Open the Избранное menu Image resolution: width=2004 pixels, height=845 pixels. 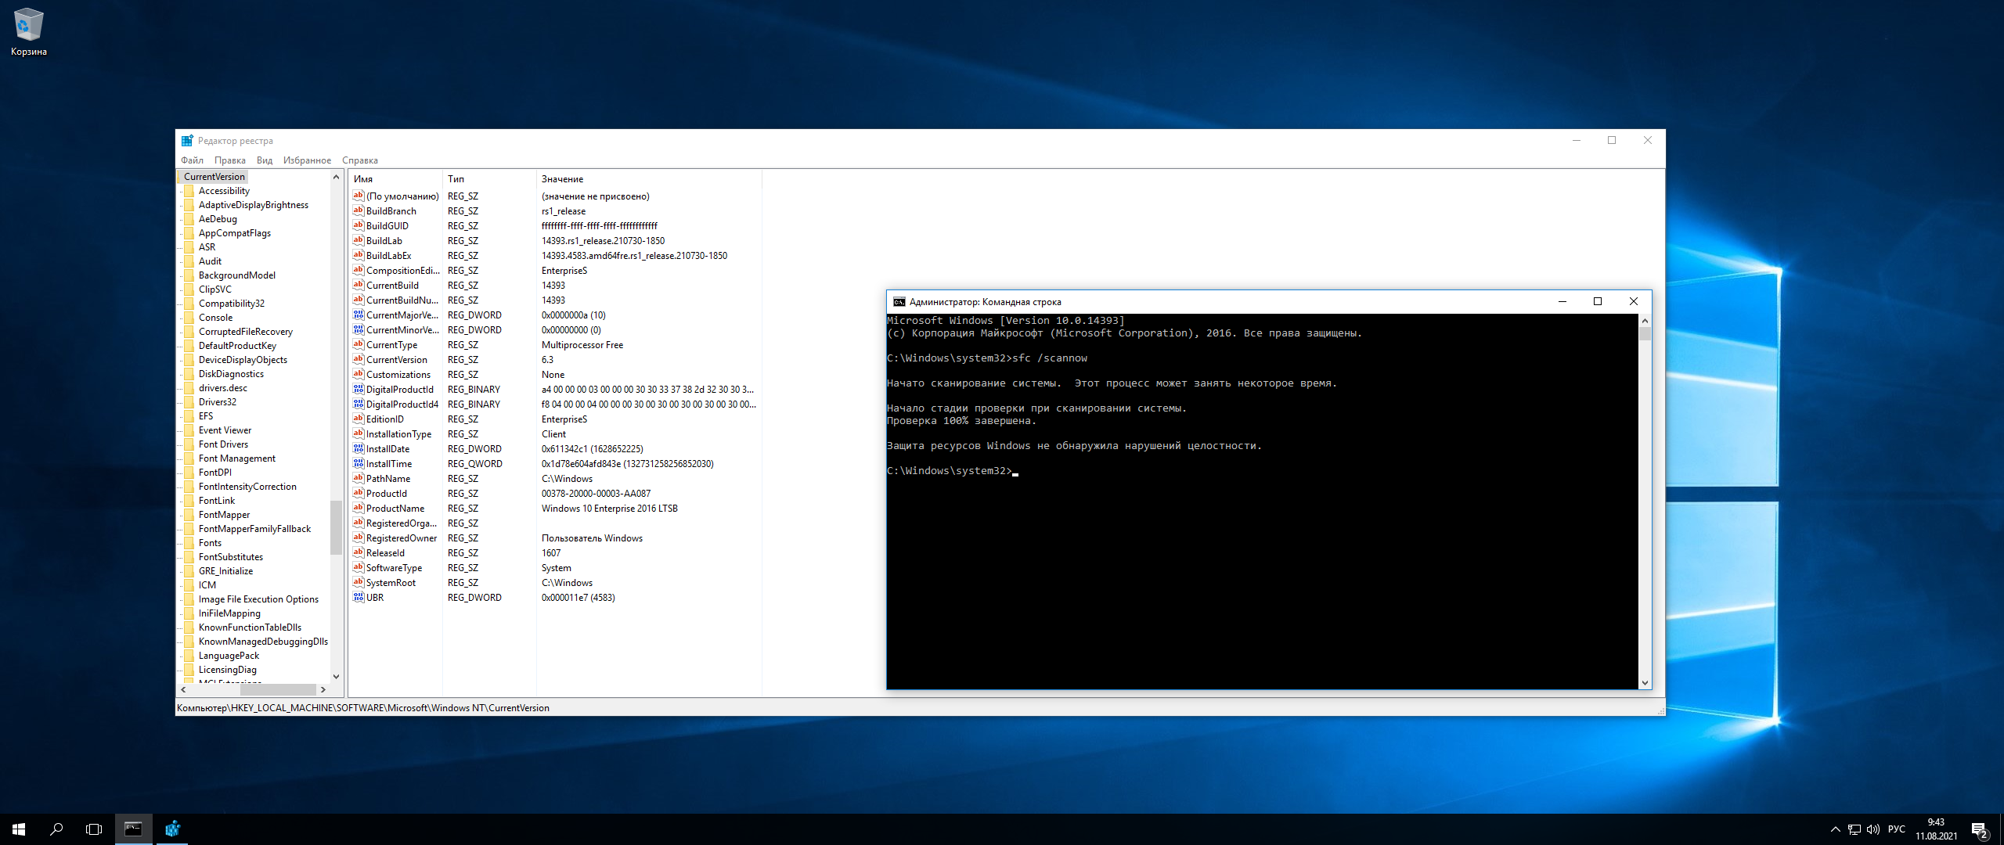[x=307, y=160]
